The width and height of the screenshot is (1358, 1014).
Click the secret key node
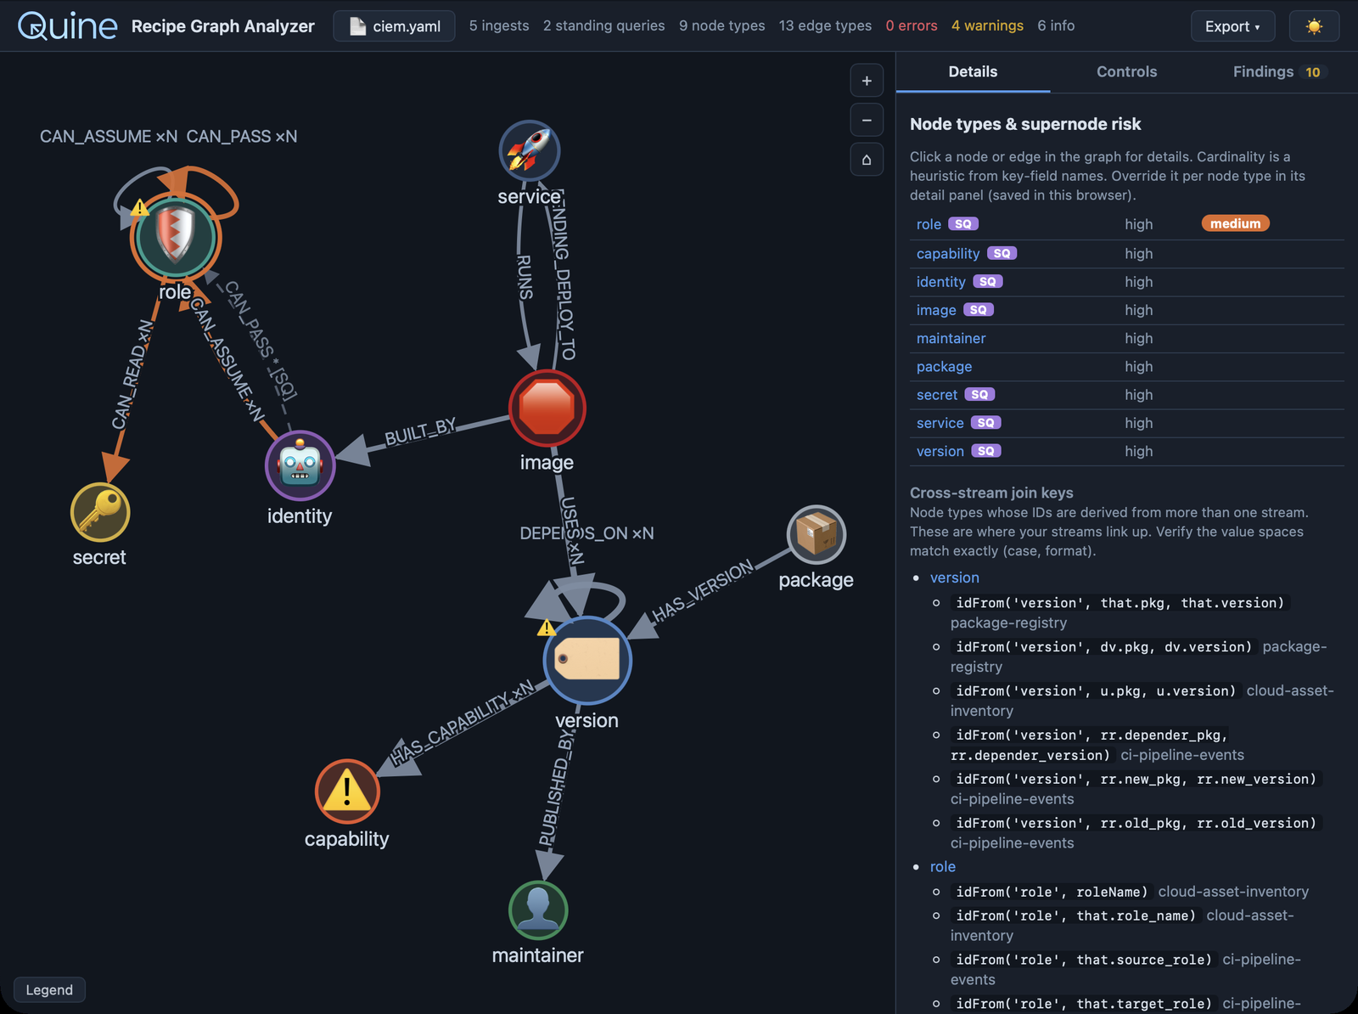click(100, 512)
